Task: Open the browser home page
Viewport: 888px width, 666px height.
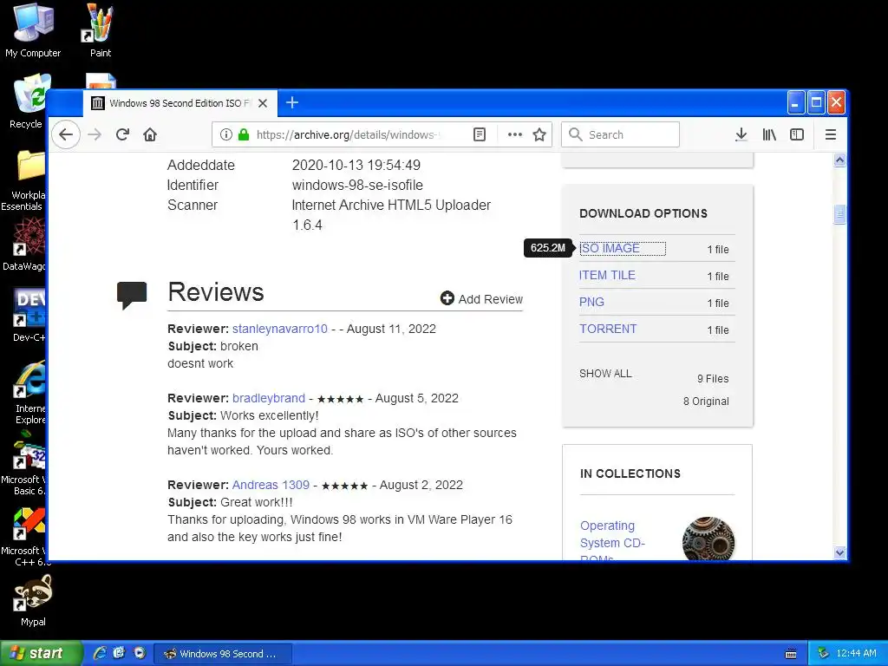Action: (x=150, y=134)
